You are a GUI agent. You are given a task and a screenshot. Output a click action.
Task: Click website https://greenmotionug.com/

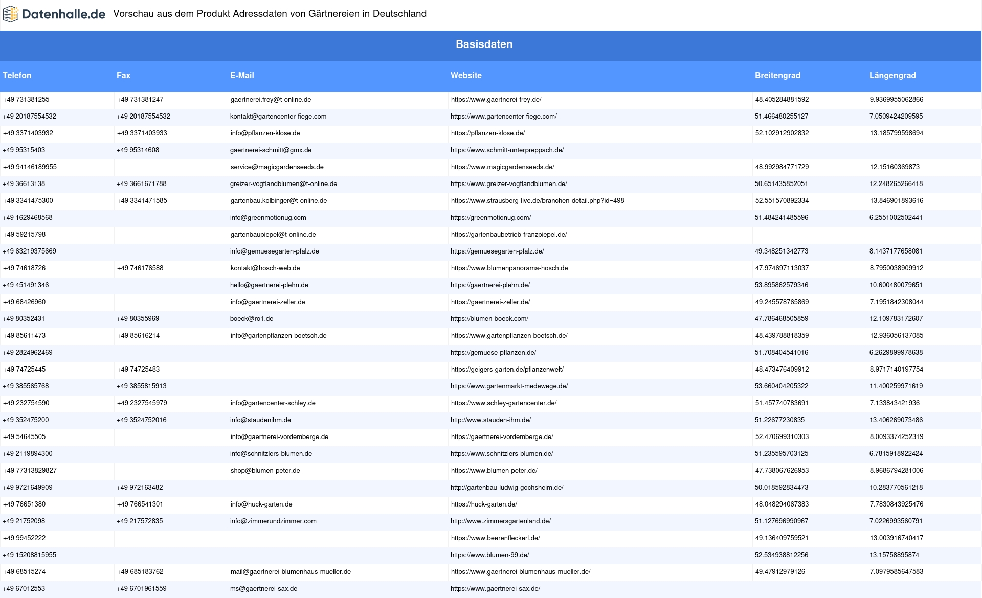point(491,218)
